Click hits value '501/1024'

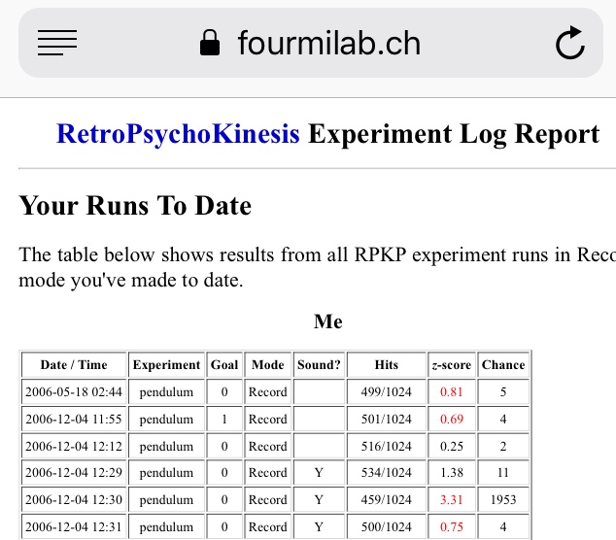387,419
